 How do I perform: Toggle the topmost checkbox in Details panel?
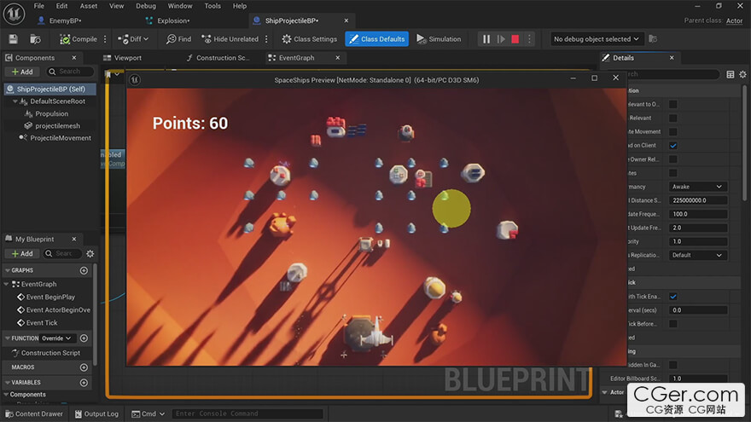[x=672, y=105]
